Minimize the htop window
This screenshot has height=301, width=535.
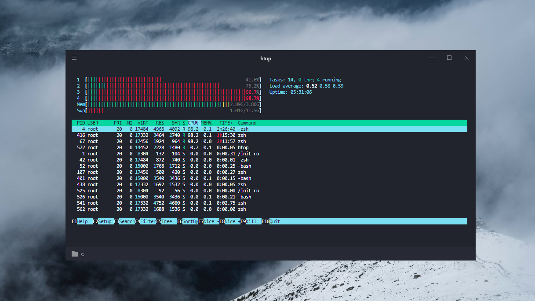point(432,58)
